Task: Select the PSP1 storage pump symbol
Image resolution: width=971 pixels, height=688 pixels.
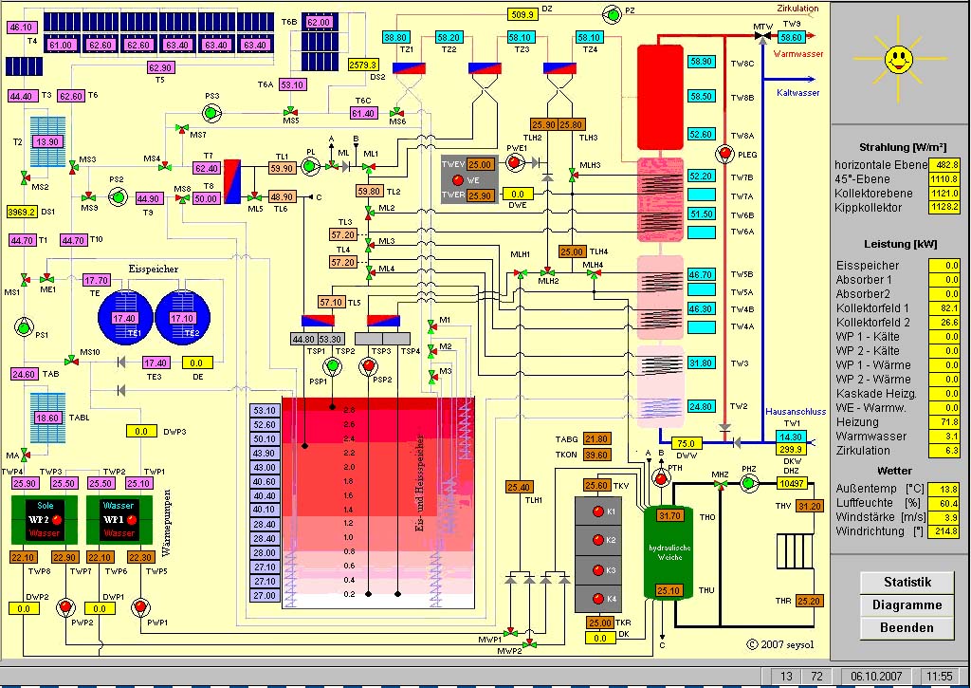Action: (x=332, y=366)
